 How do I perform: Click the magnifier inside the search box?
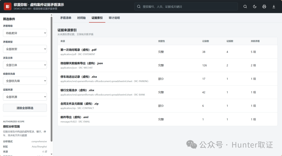pyautogui.click(x=139, y=6)
